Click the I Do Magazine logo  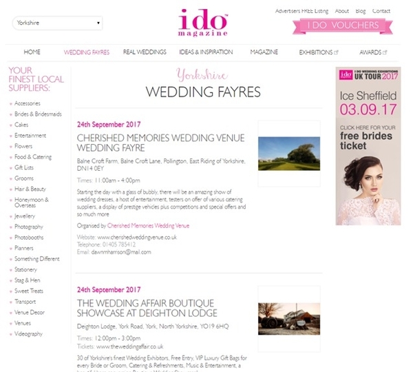click(x=203, y=23)
